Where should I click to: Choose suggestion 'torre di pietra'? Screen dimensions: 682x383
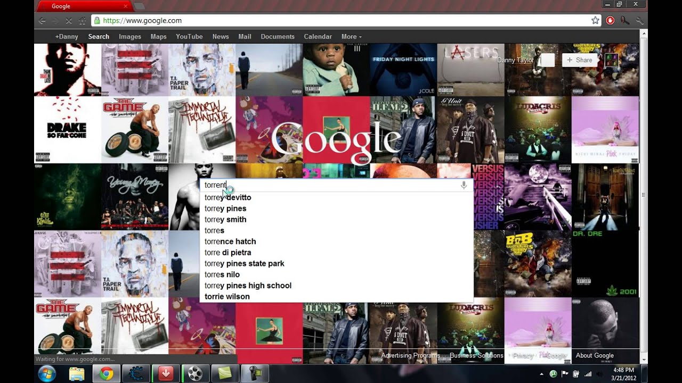(336, 253)
